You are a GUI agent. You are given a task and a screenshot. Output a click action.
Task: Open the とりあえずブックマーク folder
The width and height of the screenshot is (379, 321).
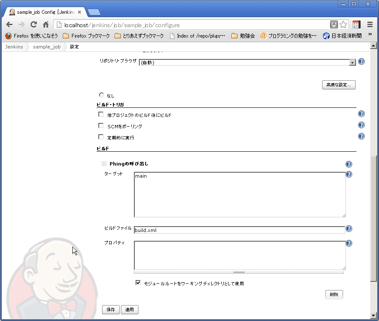click(139, 36)
